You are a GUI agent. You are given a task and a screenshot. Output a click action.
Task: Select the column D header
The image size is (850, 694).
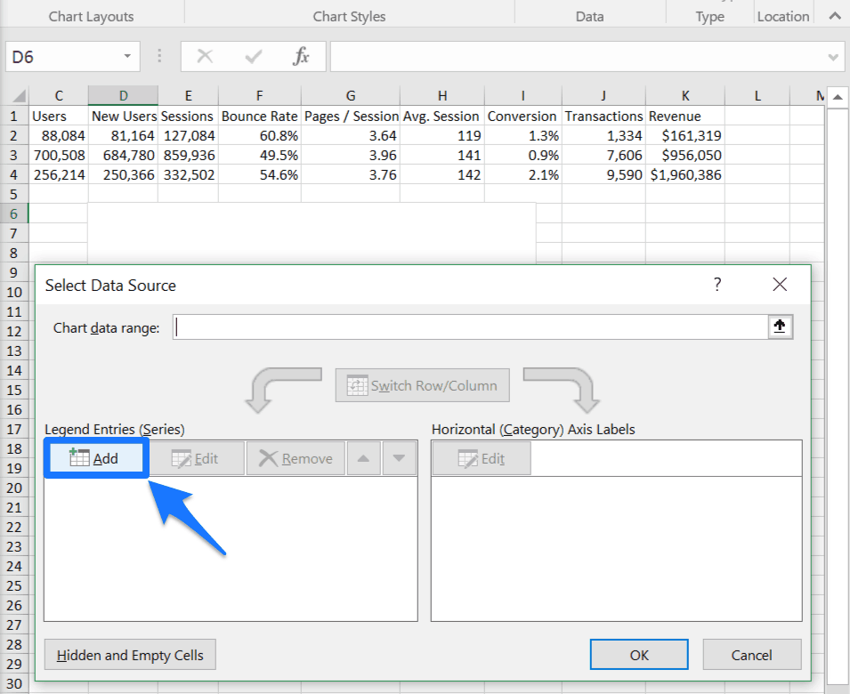click(123, 95)
